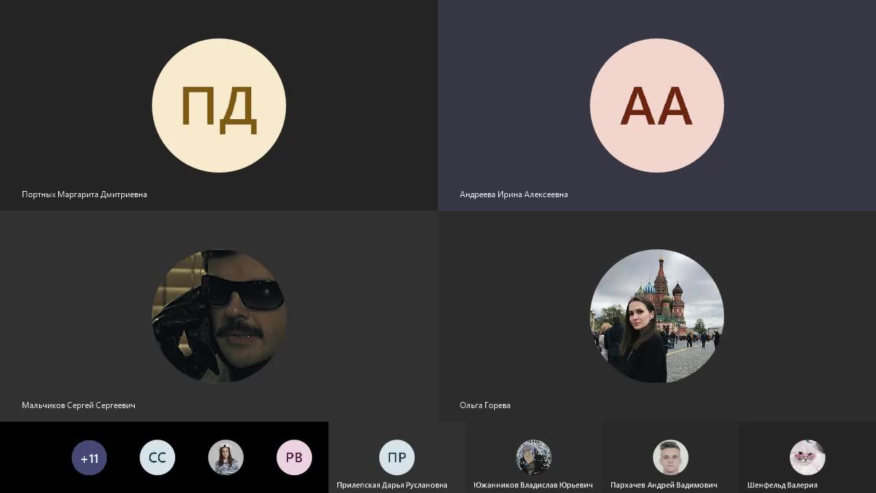
Task: Click the name Пархачев Андрей Вадимович
Action: (x=664, y=485)
